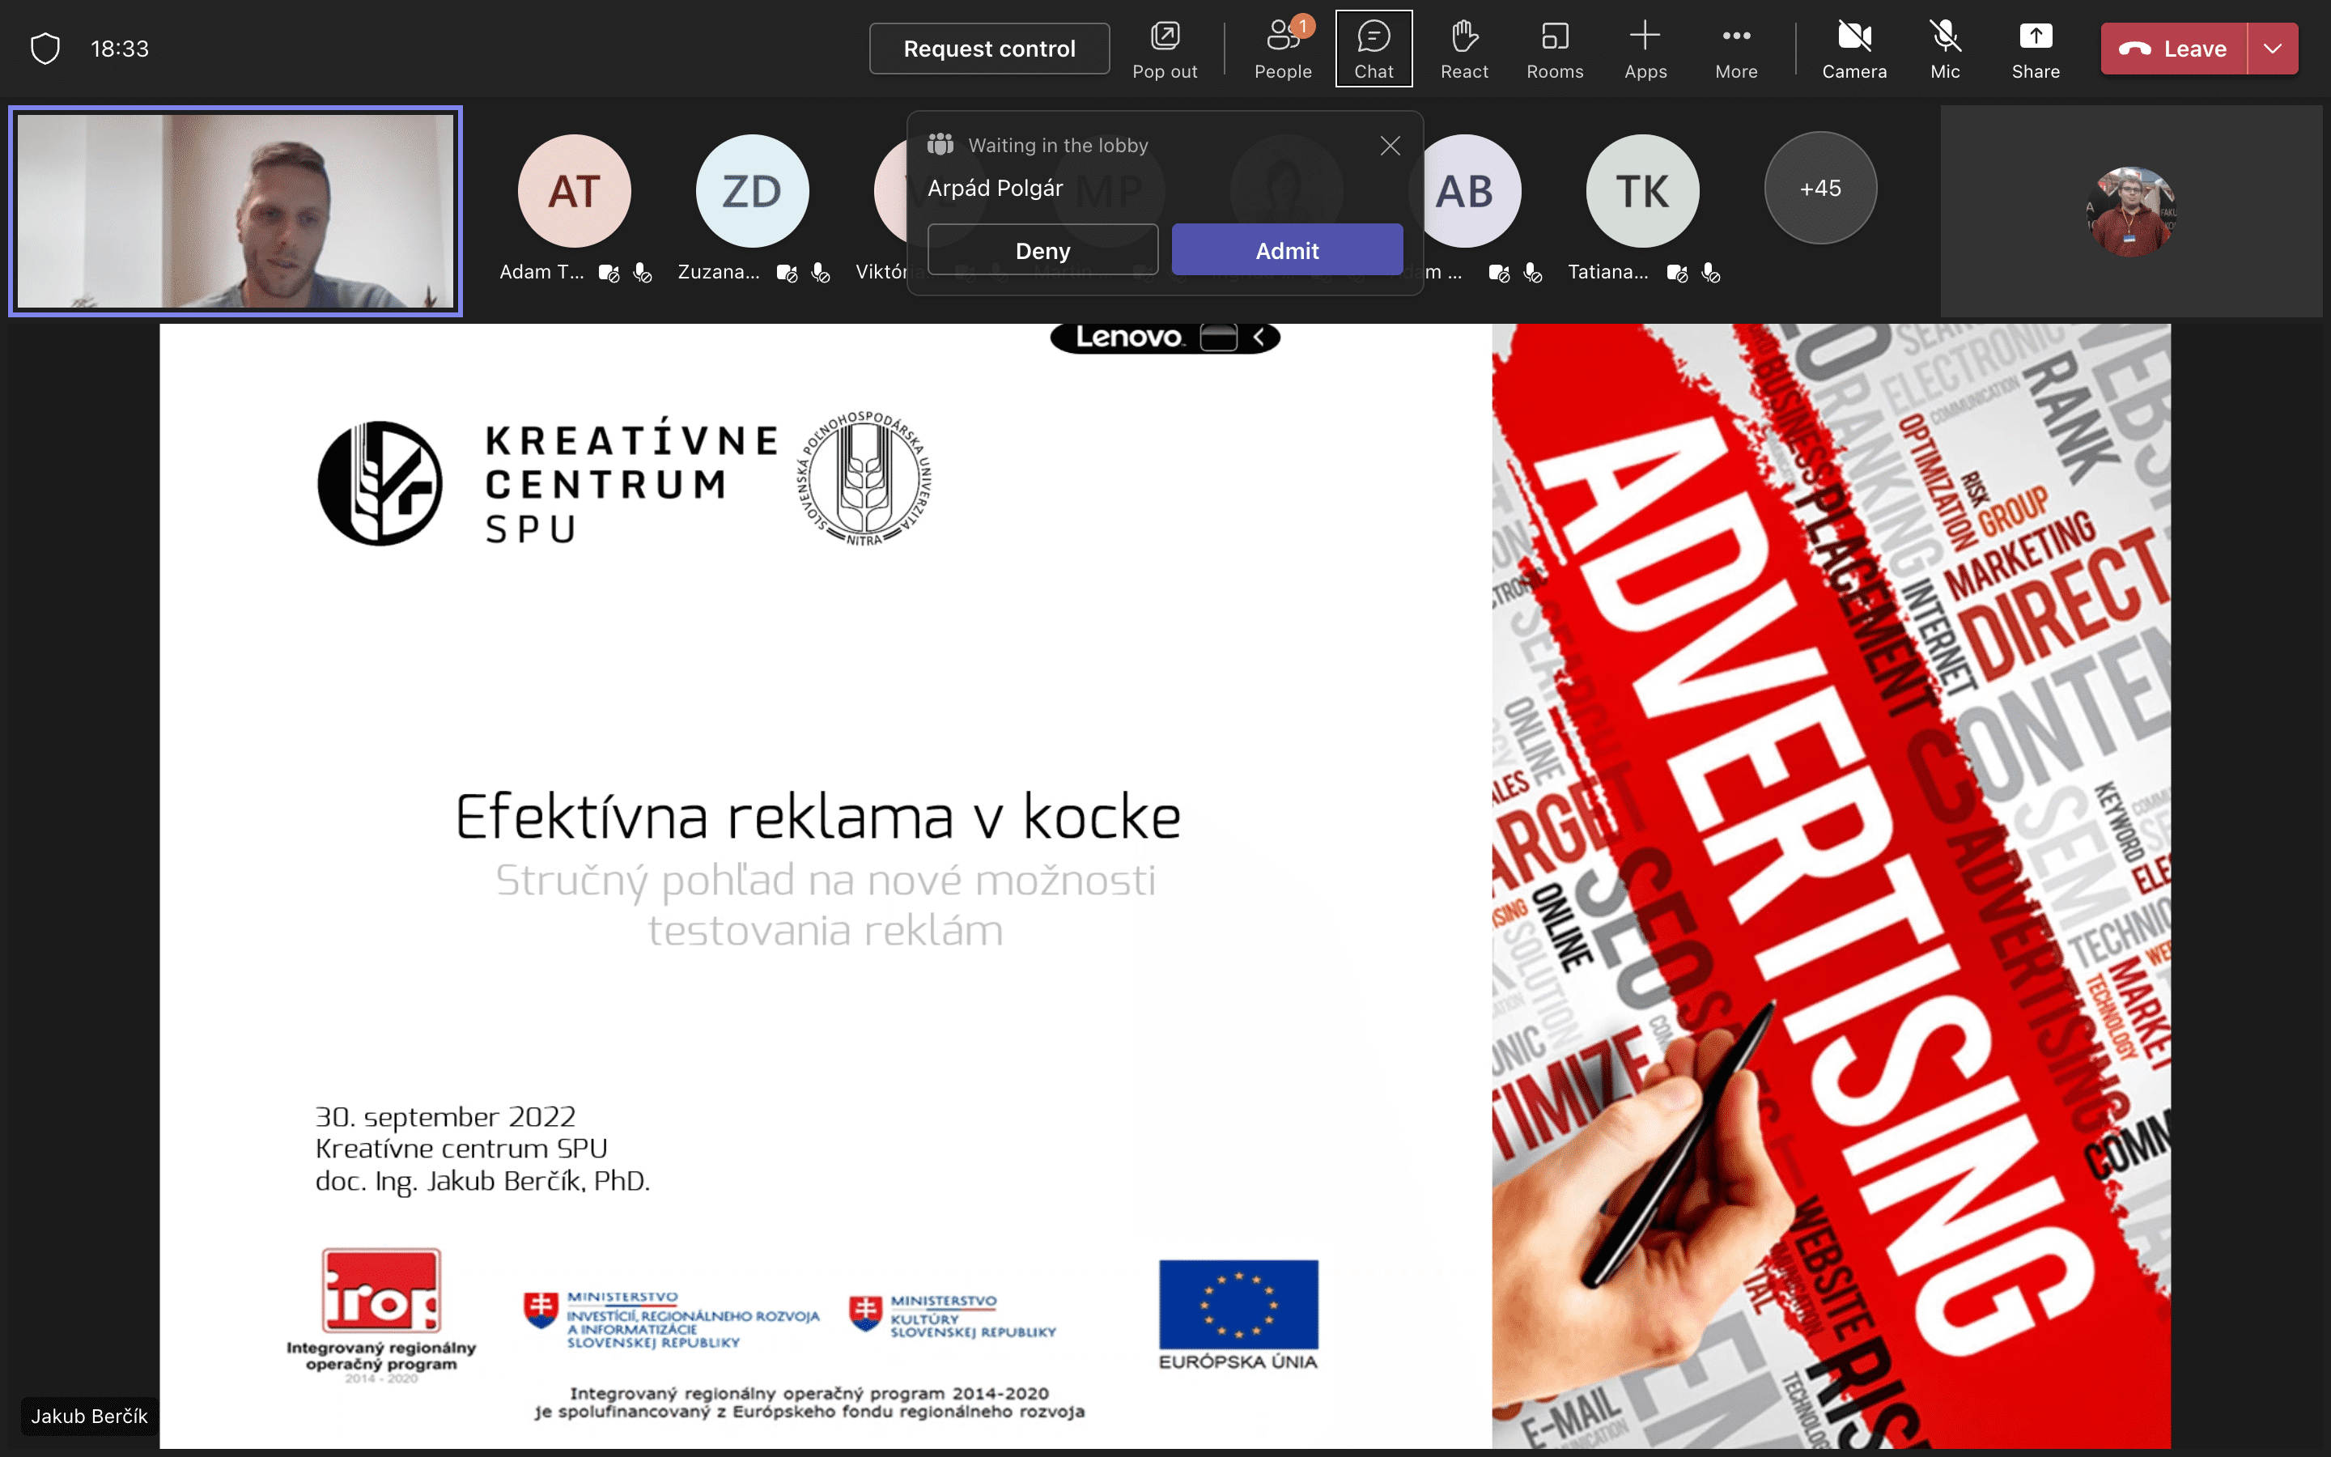Open the Share content tray
The height and width of the screenshot is (1457, 2331).
coord(2036,49)
